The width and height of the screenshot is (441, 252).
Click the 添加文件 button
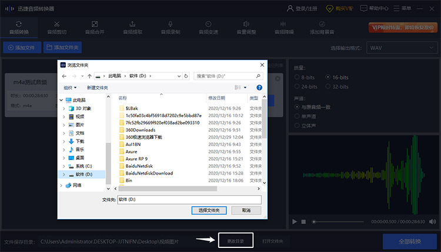pos(22,47)
